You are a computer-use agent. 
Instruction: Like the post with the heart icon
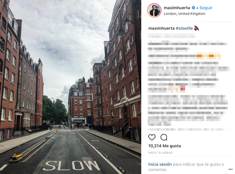[152, 137]
